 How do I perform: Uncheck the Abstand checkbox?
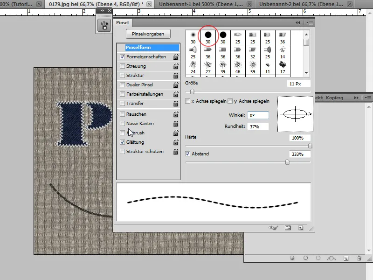click(188, 154)
